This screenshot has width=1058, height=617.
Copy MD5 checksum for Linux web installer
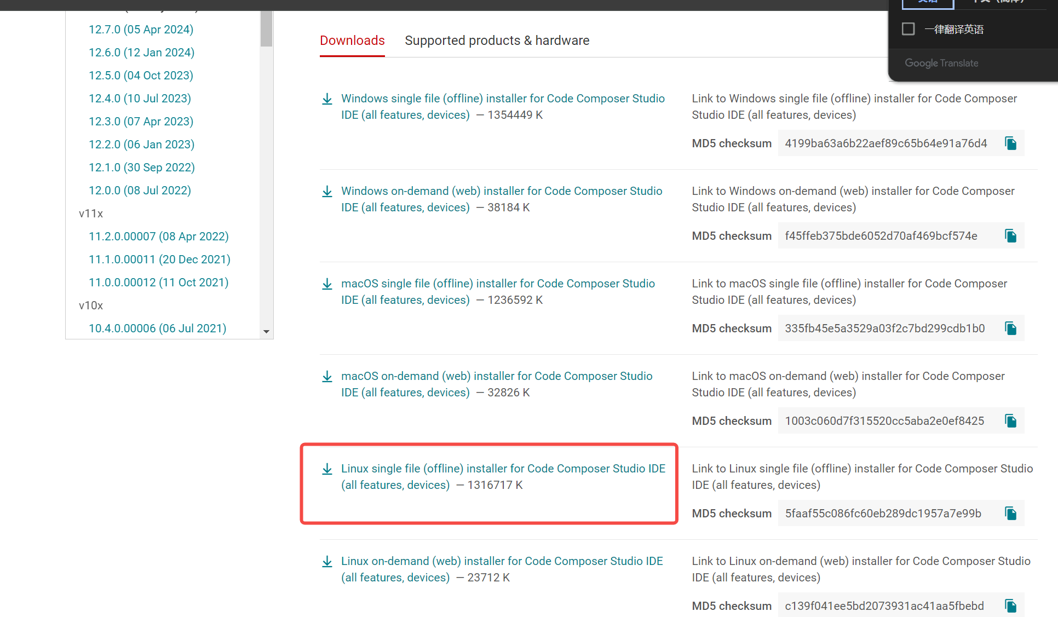(x=1010, y=606)
